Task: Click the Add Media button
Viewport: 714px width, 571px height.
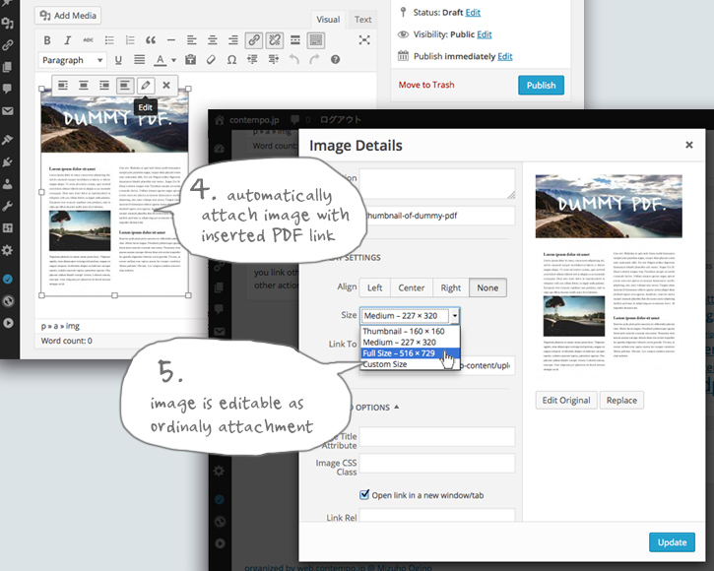Action: [68, 16]
